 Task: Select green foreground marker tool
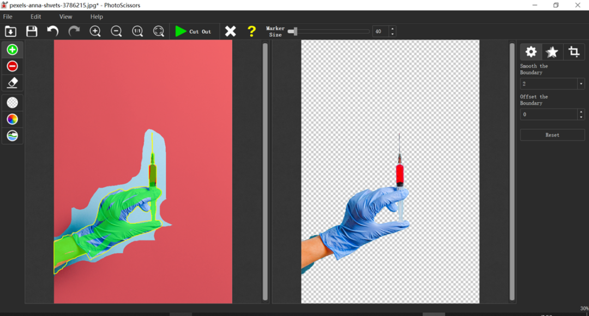click(13, 50)
